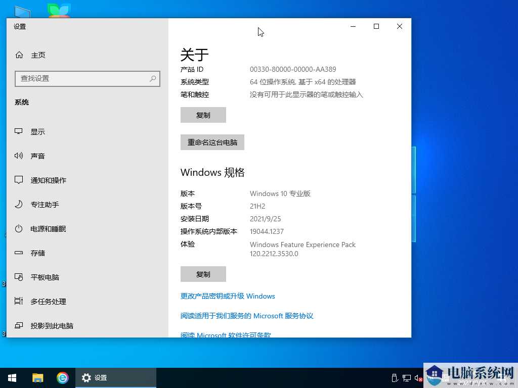Select 声音 in the settings sidebar
Screen dimensions: 518x388
point(87,156)
